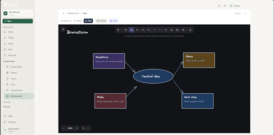Click the Zuffa logo icon
Screen dimensions: 274x135
(x=5, y=5)
